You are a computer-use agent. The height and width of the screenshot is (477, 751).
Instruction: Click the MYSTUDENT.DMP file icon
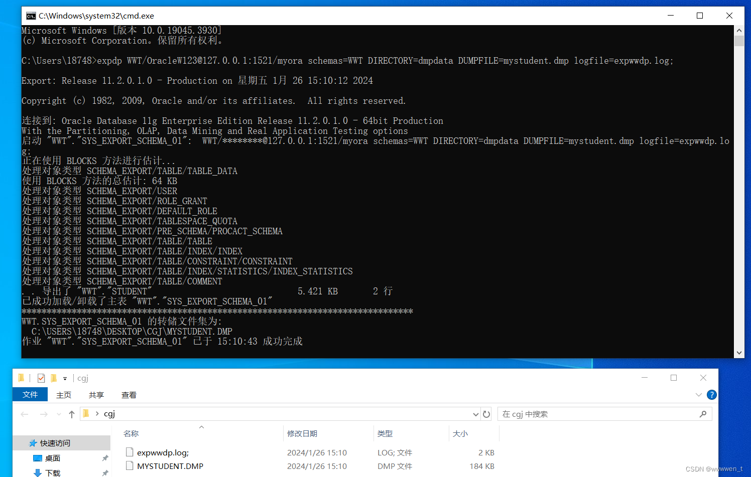[130, 466]
